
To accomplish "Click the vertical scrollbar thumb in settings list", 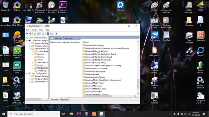I will 138,84.
